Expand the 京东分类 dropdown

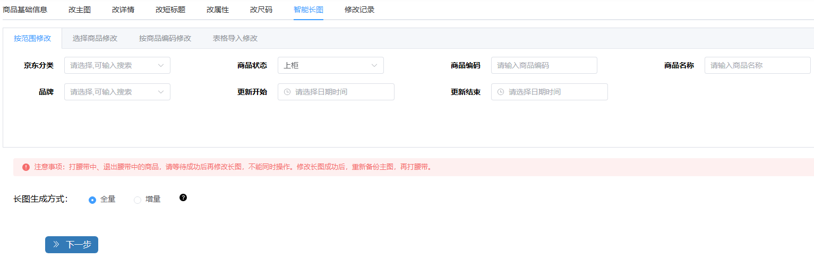coord(117,65)
